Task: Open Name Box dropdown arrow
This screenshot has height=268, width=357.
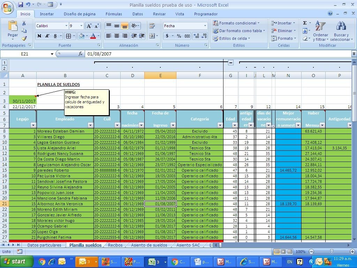Action: click(52, 54)
